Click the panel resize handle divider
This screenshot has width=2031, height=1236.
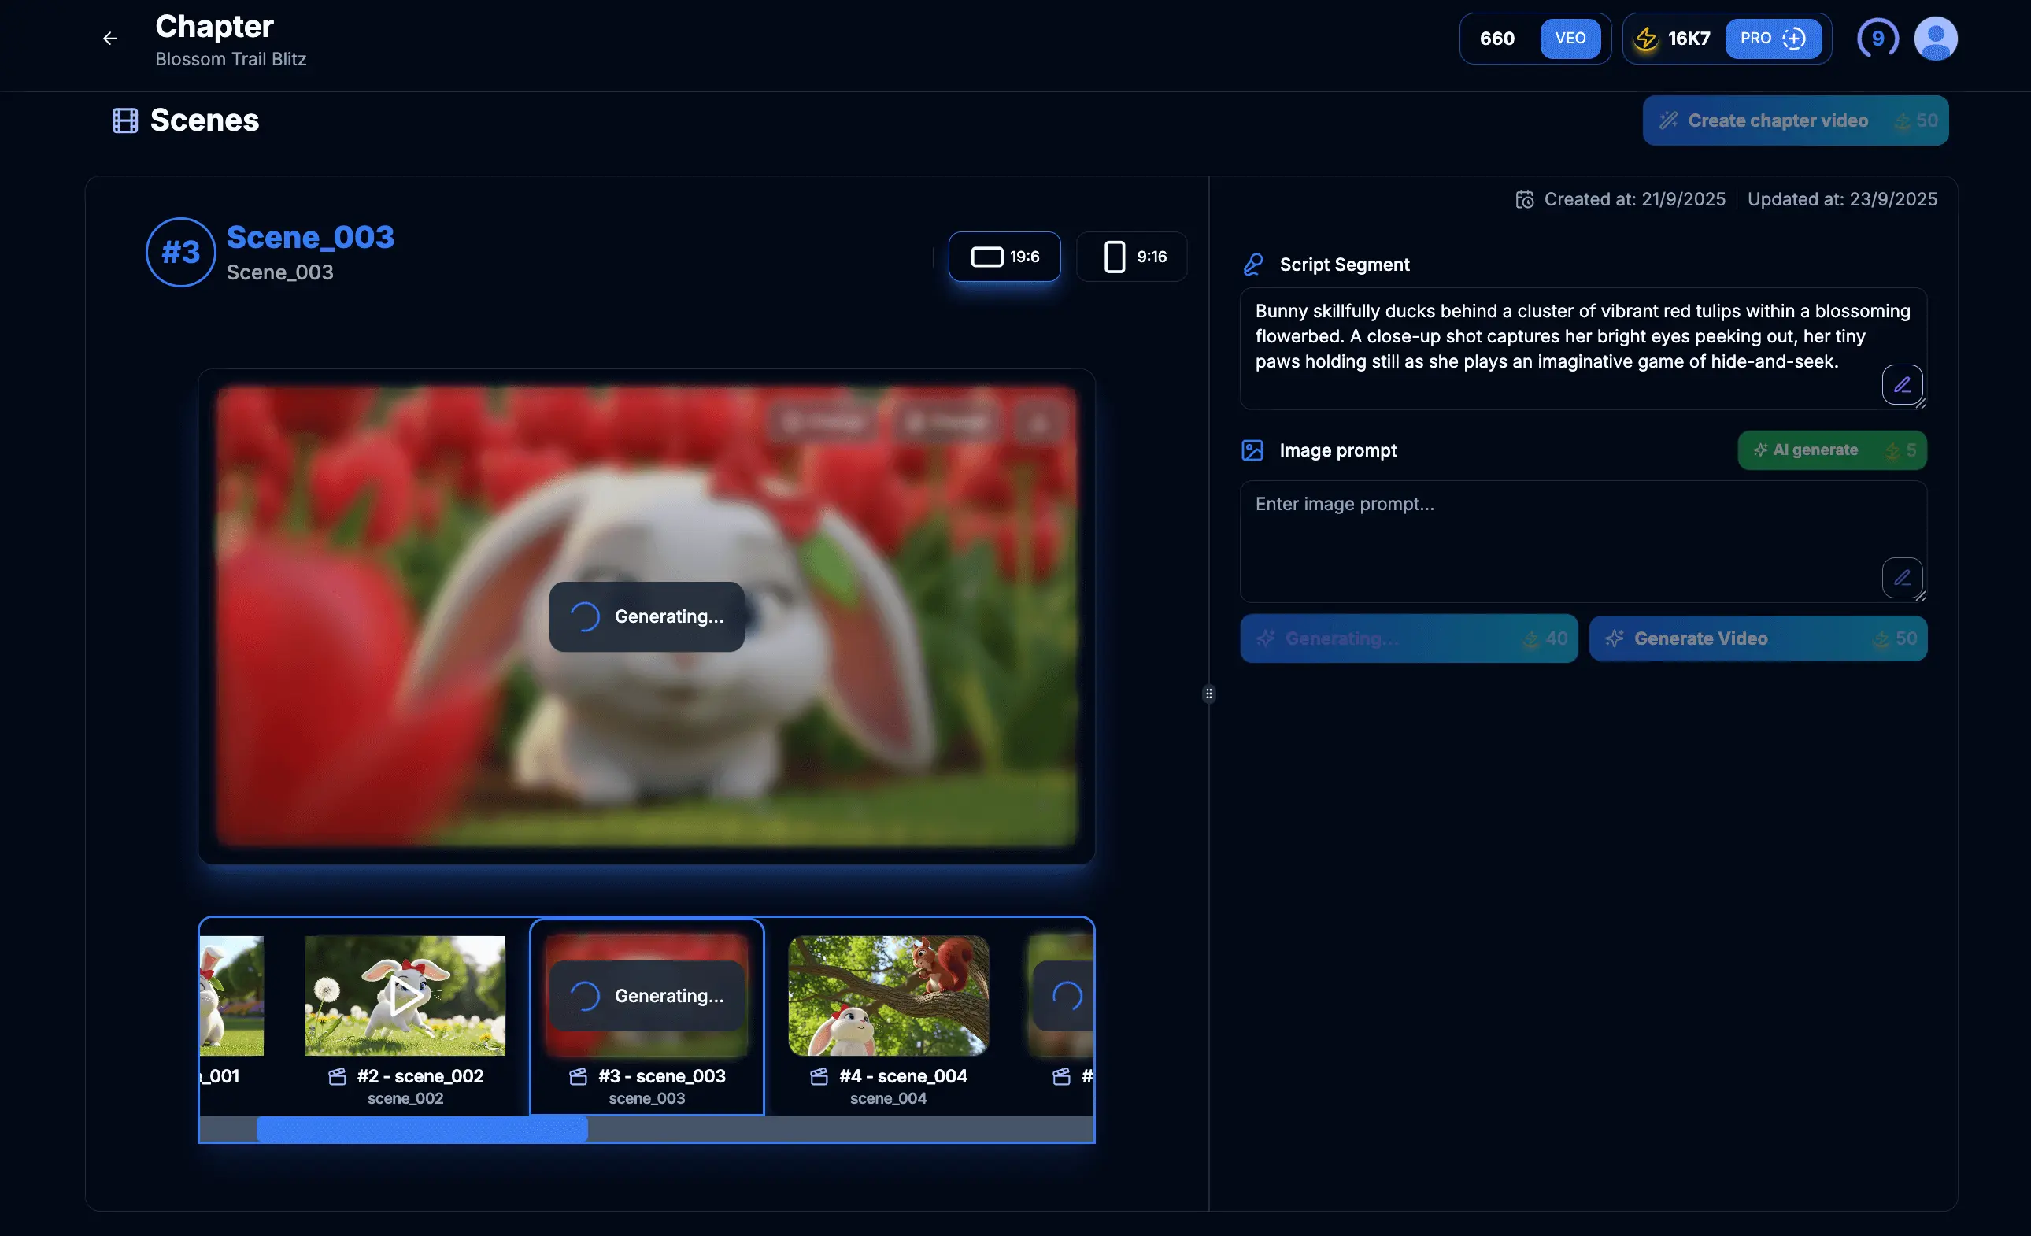point(1208,694)
